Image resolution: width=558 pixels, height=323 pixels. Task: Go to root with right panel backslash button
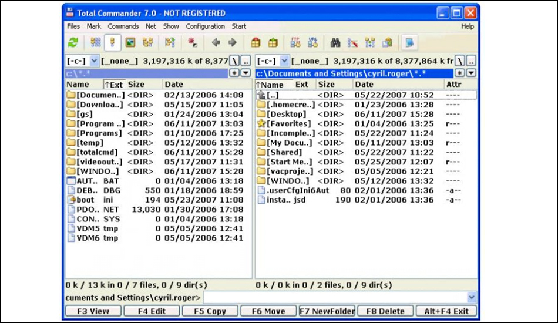[460, 61]
